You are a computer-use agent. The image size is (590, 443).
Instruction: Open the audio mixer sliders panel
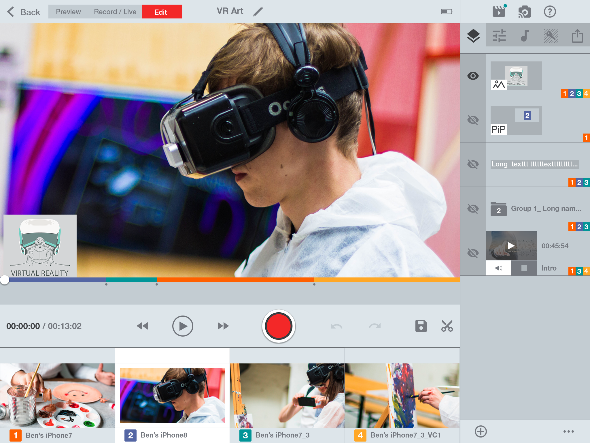499,36
